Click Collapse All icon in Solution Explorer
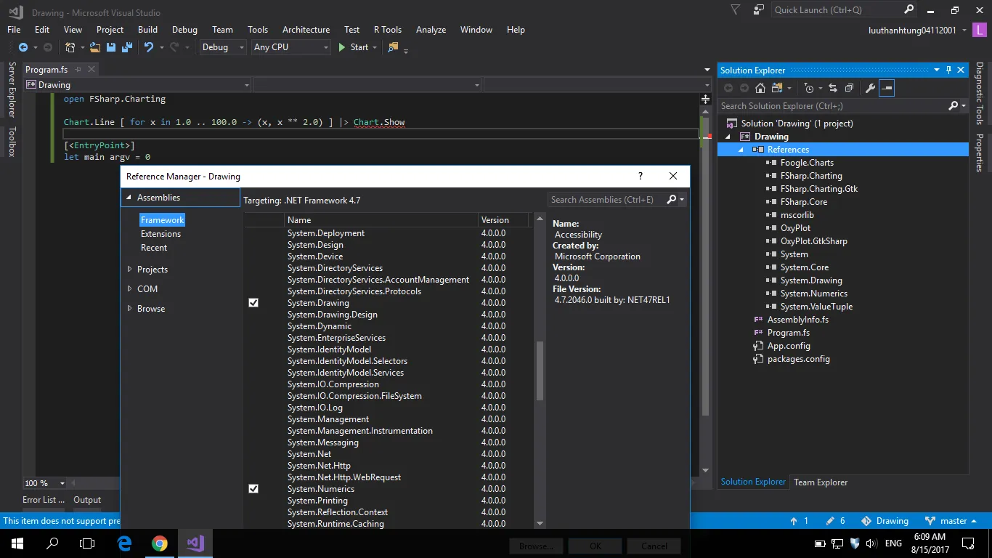The height and width of the screenshot is (558, 992). coord(848,88)
